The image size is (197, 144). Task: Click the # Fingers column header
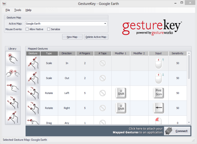coord(85,53)
